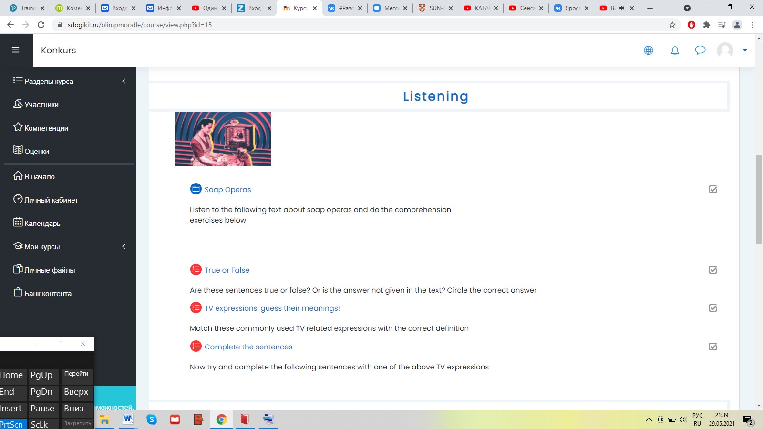
Task: Open the Soap Operas page icon
Action: point(196,189)
